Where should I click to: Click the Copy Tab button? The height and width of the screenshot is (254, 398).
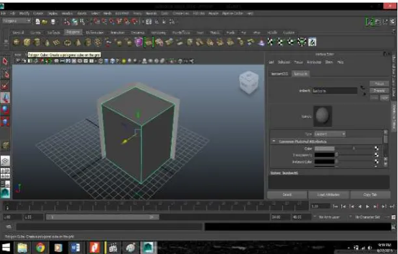point(370,195)
